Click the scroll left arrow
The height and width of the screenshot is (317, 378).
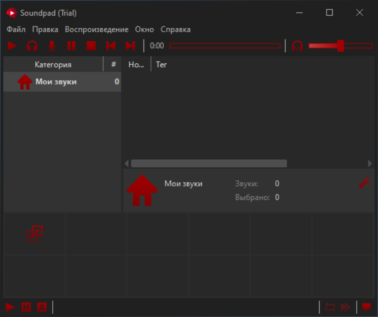[x=127, y=164]
